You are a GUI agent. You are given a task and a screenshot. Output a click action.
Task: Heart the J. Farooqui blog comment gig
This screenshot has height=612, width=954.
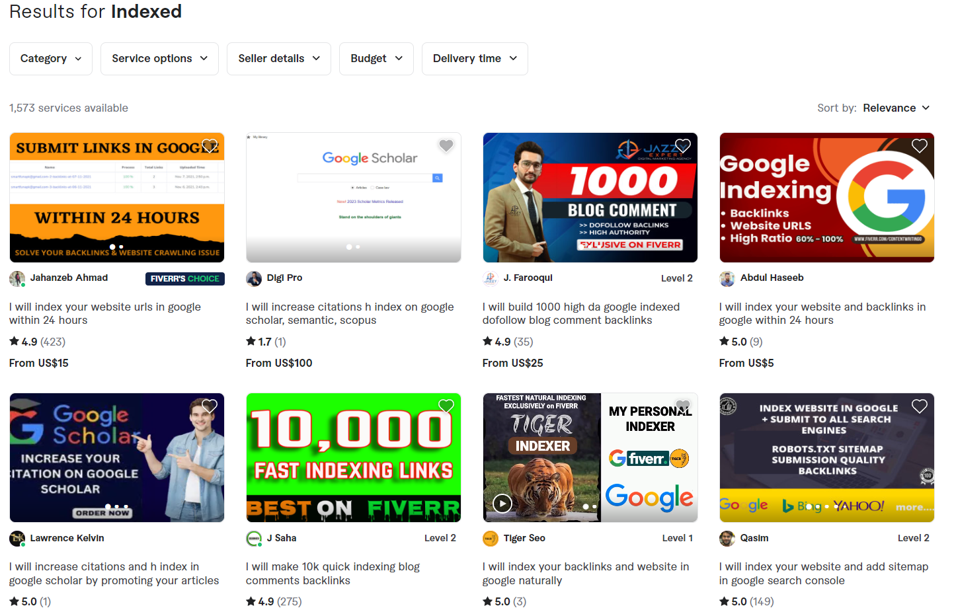tap(683, 146)
